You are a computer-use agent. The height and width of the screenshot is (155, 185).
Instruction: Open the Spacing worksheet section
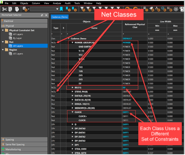24,139
